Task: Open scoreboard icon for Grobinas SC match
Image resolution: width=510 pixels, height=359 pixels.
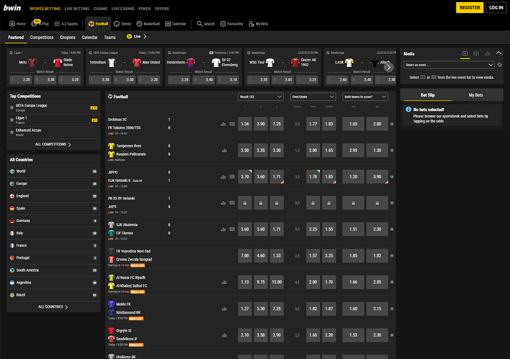Action: pyautogui.click(x=232, y=124)
